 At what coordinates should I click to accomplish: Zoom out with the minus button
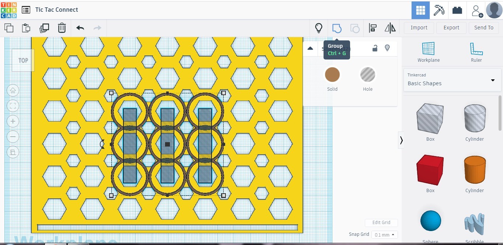click(13, 137)
